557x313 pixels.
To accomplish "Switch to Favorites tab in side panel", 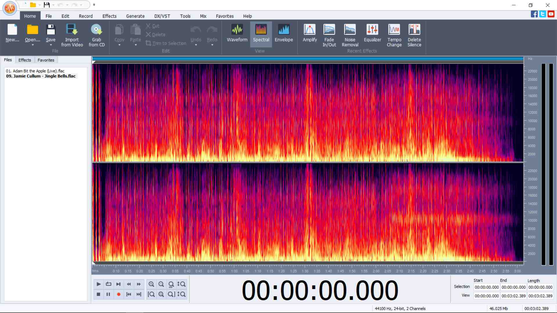I will tap(46, 60).
